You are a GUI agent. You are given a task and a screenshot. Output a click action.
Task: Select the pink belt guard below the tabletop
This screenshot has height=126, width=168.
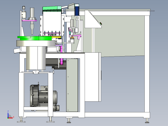(62, 62)
